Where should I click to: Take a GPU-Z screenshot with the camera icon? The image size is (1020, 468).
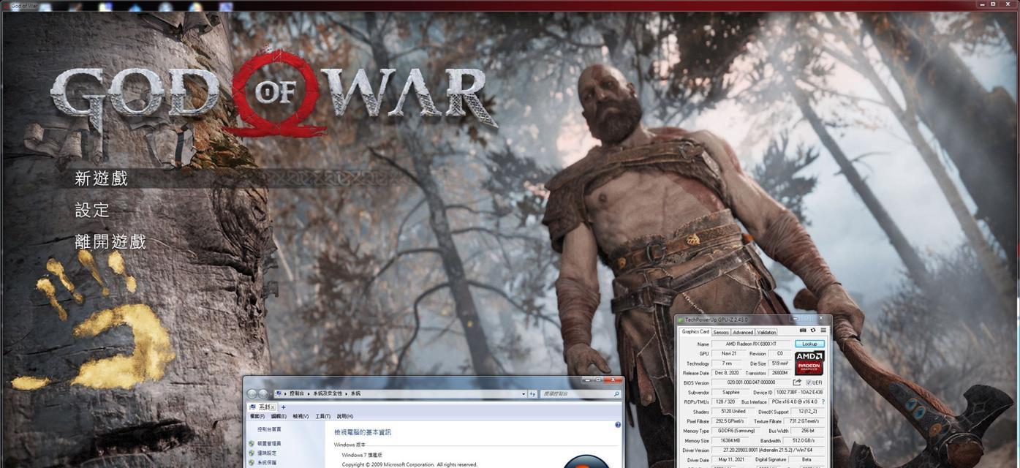coord(803,331)
